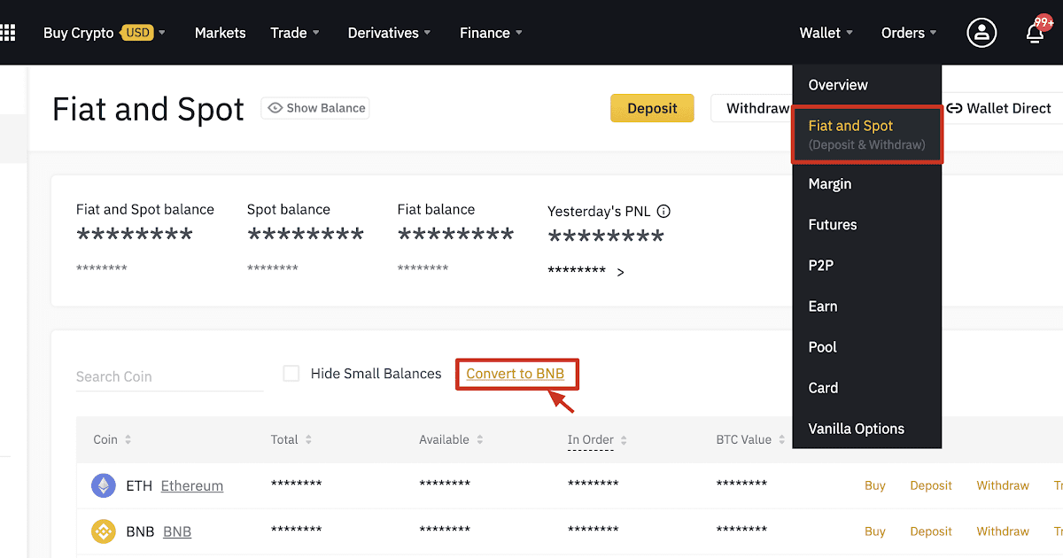Click the arrow next to Yesterday's PNL value
The width and height of the screenshot is (1063, 558).
[x=620, y=272]
